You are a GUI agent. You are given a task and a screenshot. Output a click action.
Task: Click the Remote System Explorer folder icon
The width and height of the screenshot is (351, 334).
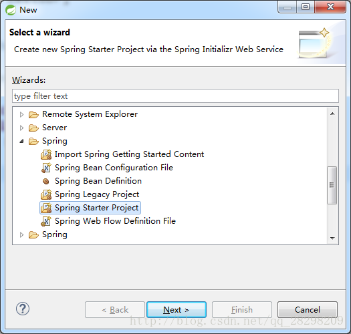point(33,114)
